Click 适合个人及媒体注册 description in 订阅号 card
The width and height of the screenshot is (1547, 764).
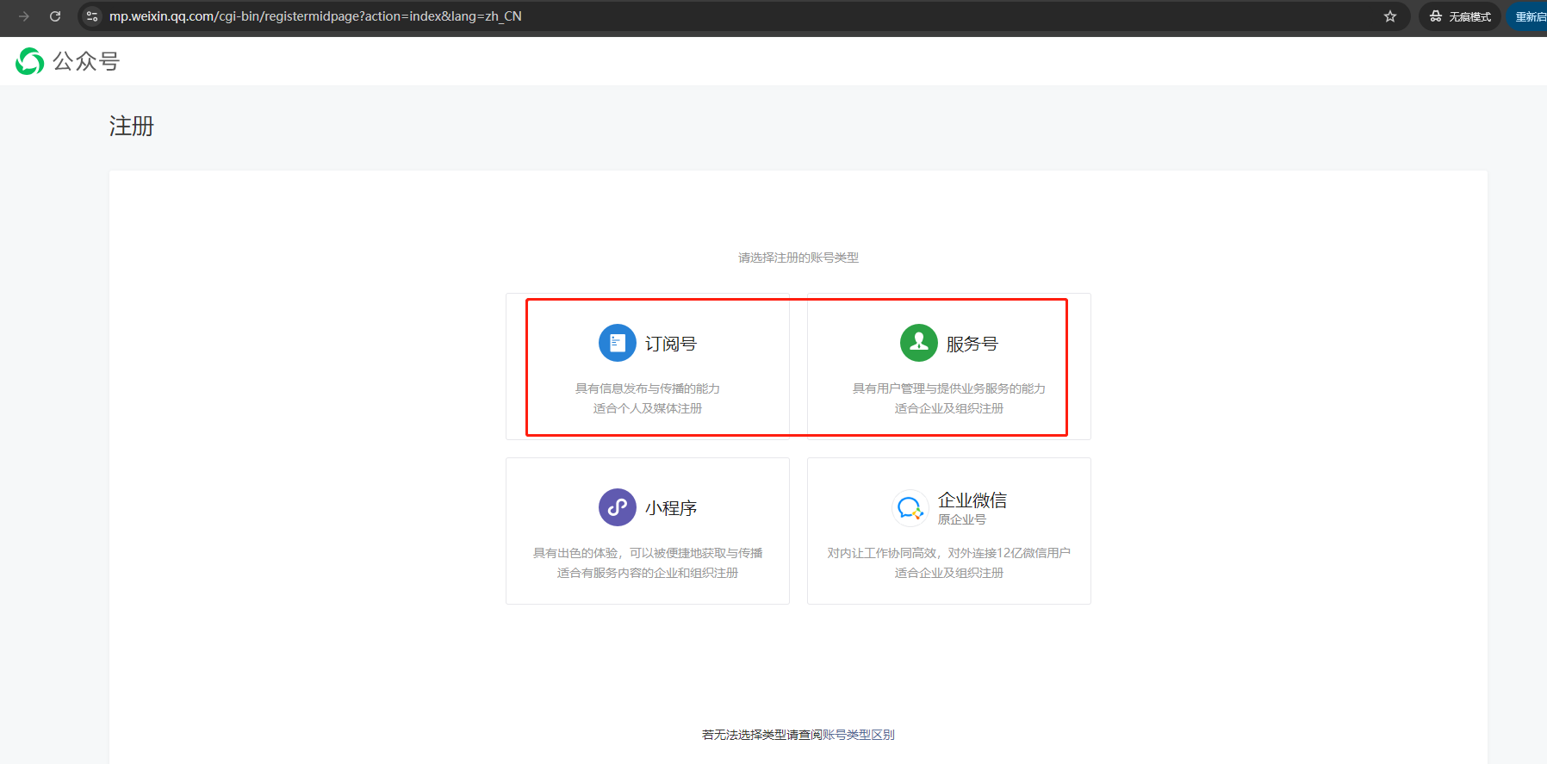[647, 408]
